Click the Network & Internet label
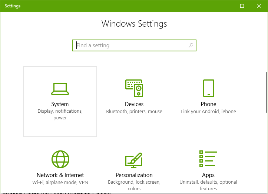268x194 pixels. [60, 175]
